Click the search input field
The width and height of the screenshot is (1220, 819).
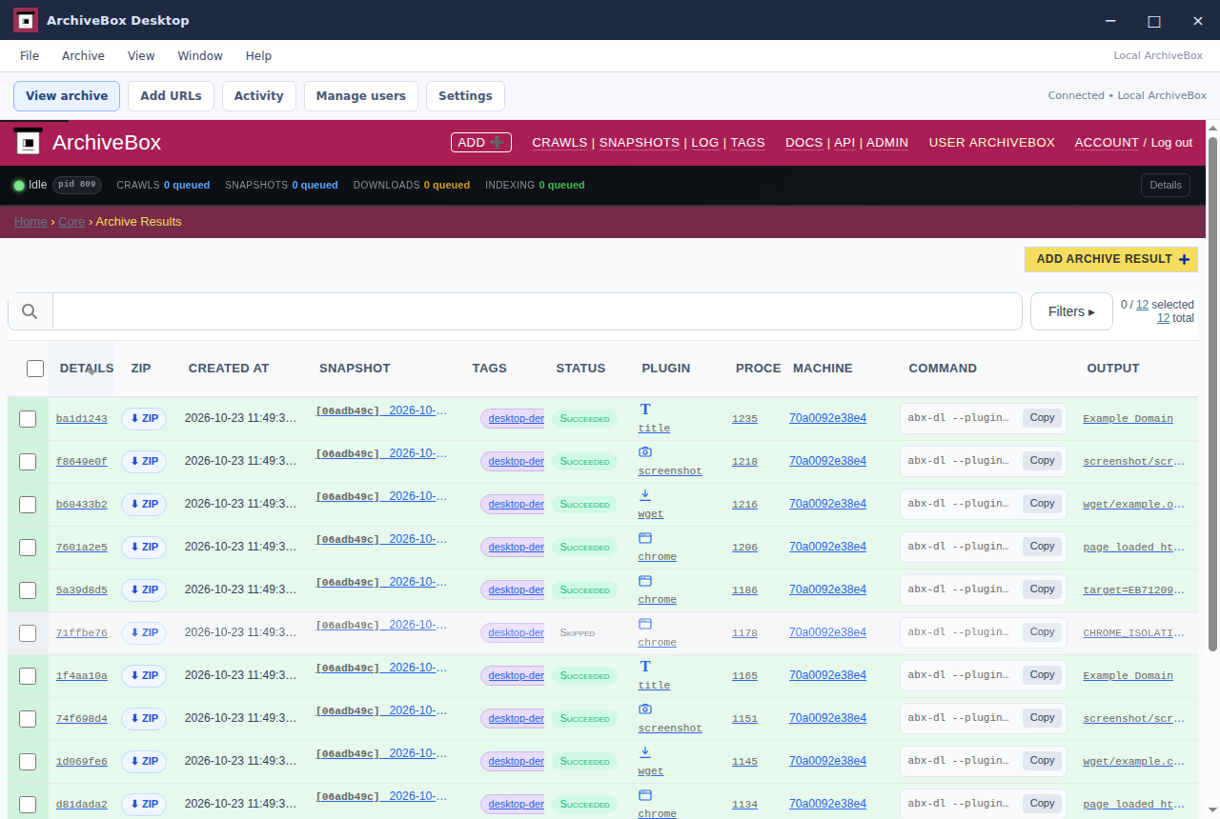(538, 311)
